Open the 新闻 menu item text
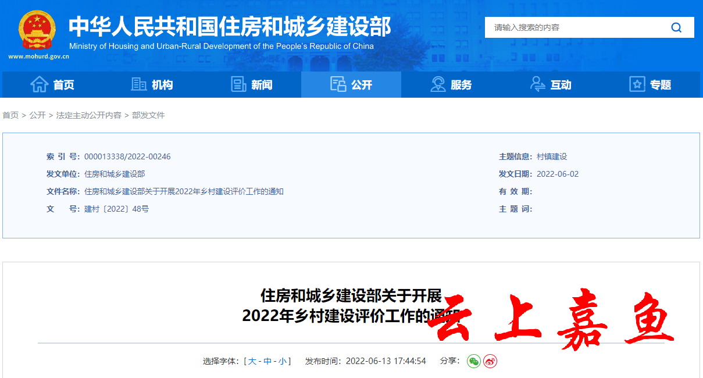Screen dimensions: 703x378 262,85
